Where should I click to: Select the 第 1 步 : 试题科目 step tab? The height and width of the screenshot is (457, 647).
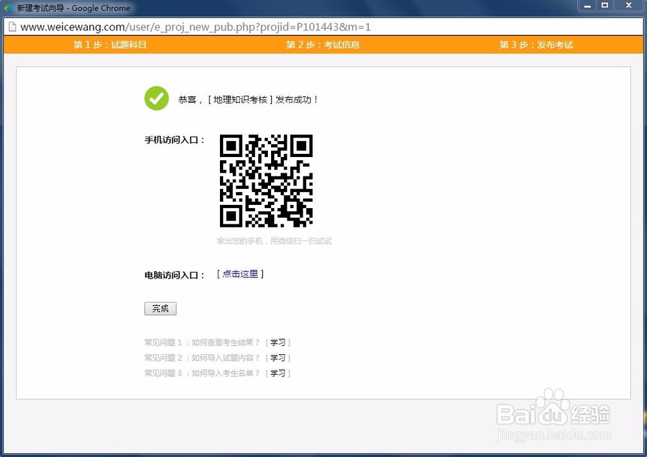(x=109, y=45)
